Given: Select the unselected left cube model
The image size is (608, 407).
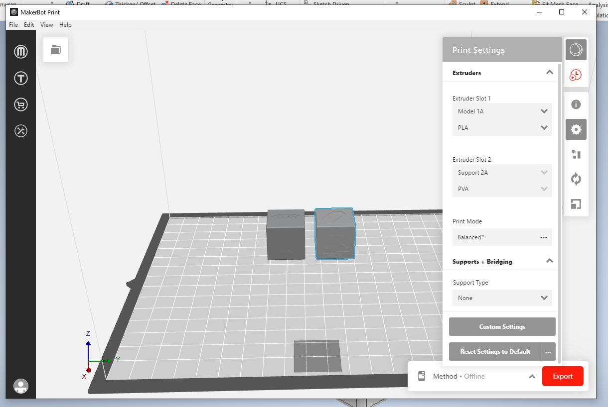Looking at the screenshot, I should click(286, 234).
